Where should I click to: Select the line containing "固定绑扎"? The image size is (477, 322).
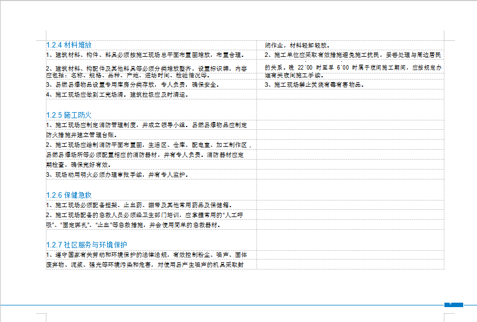pyautogui.click(x=133, y=225)
